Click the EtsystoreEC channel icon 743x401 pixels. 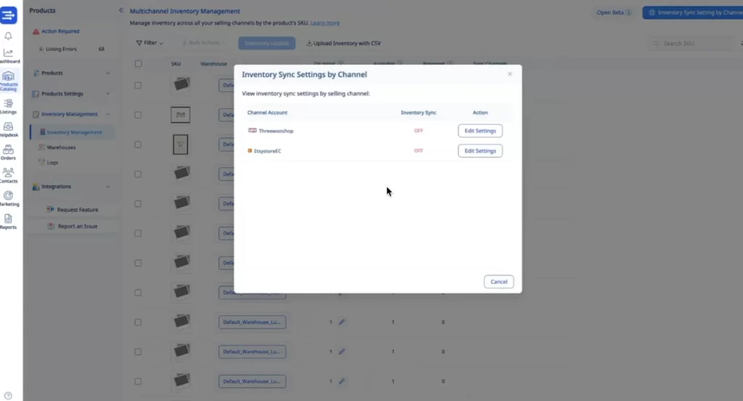pos(250,151)
